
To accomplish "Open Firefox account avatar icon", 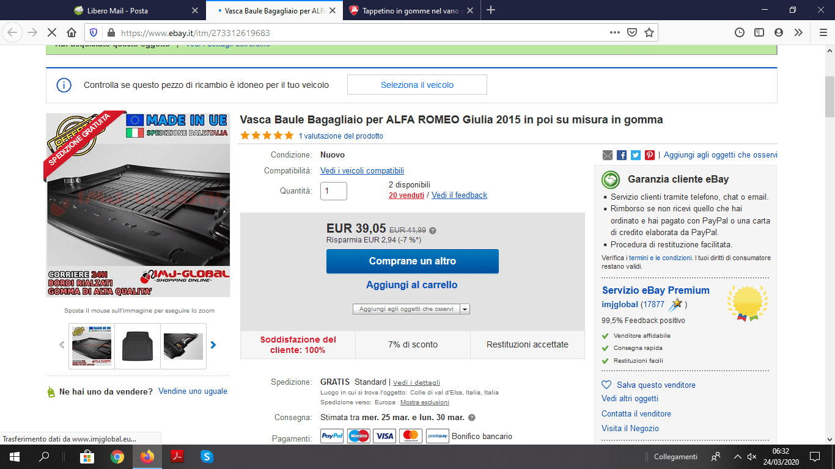I will (779, 32).
